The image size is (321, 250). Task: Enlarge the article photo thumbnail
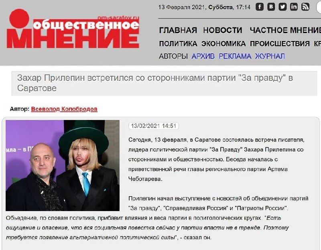[x=63, y=165]
